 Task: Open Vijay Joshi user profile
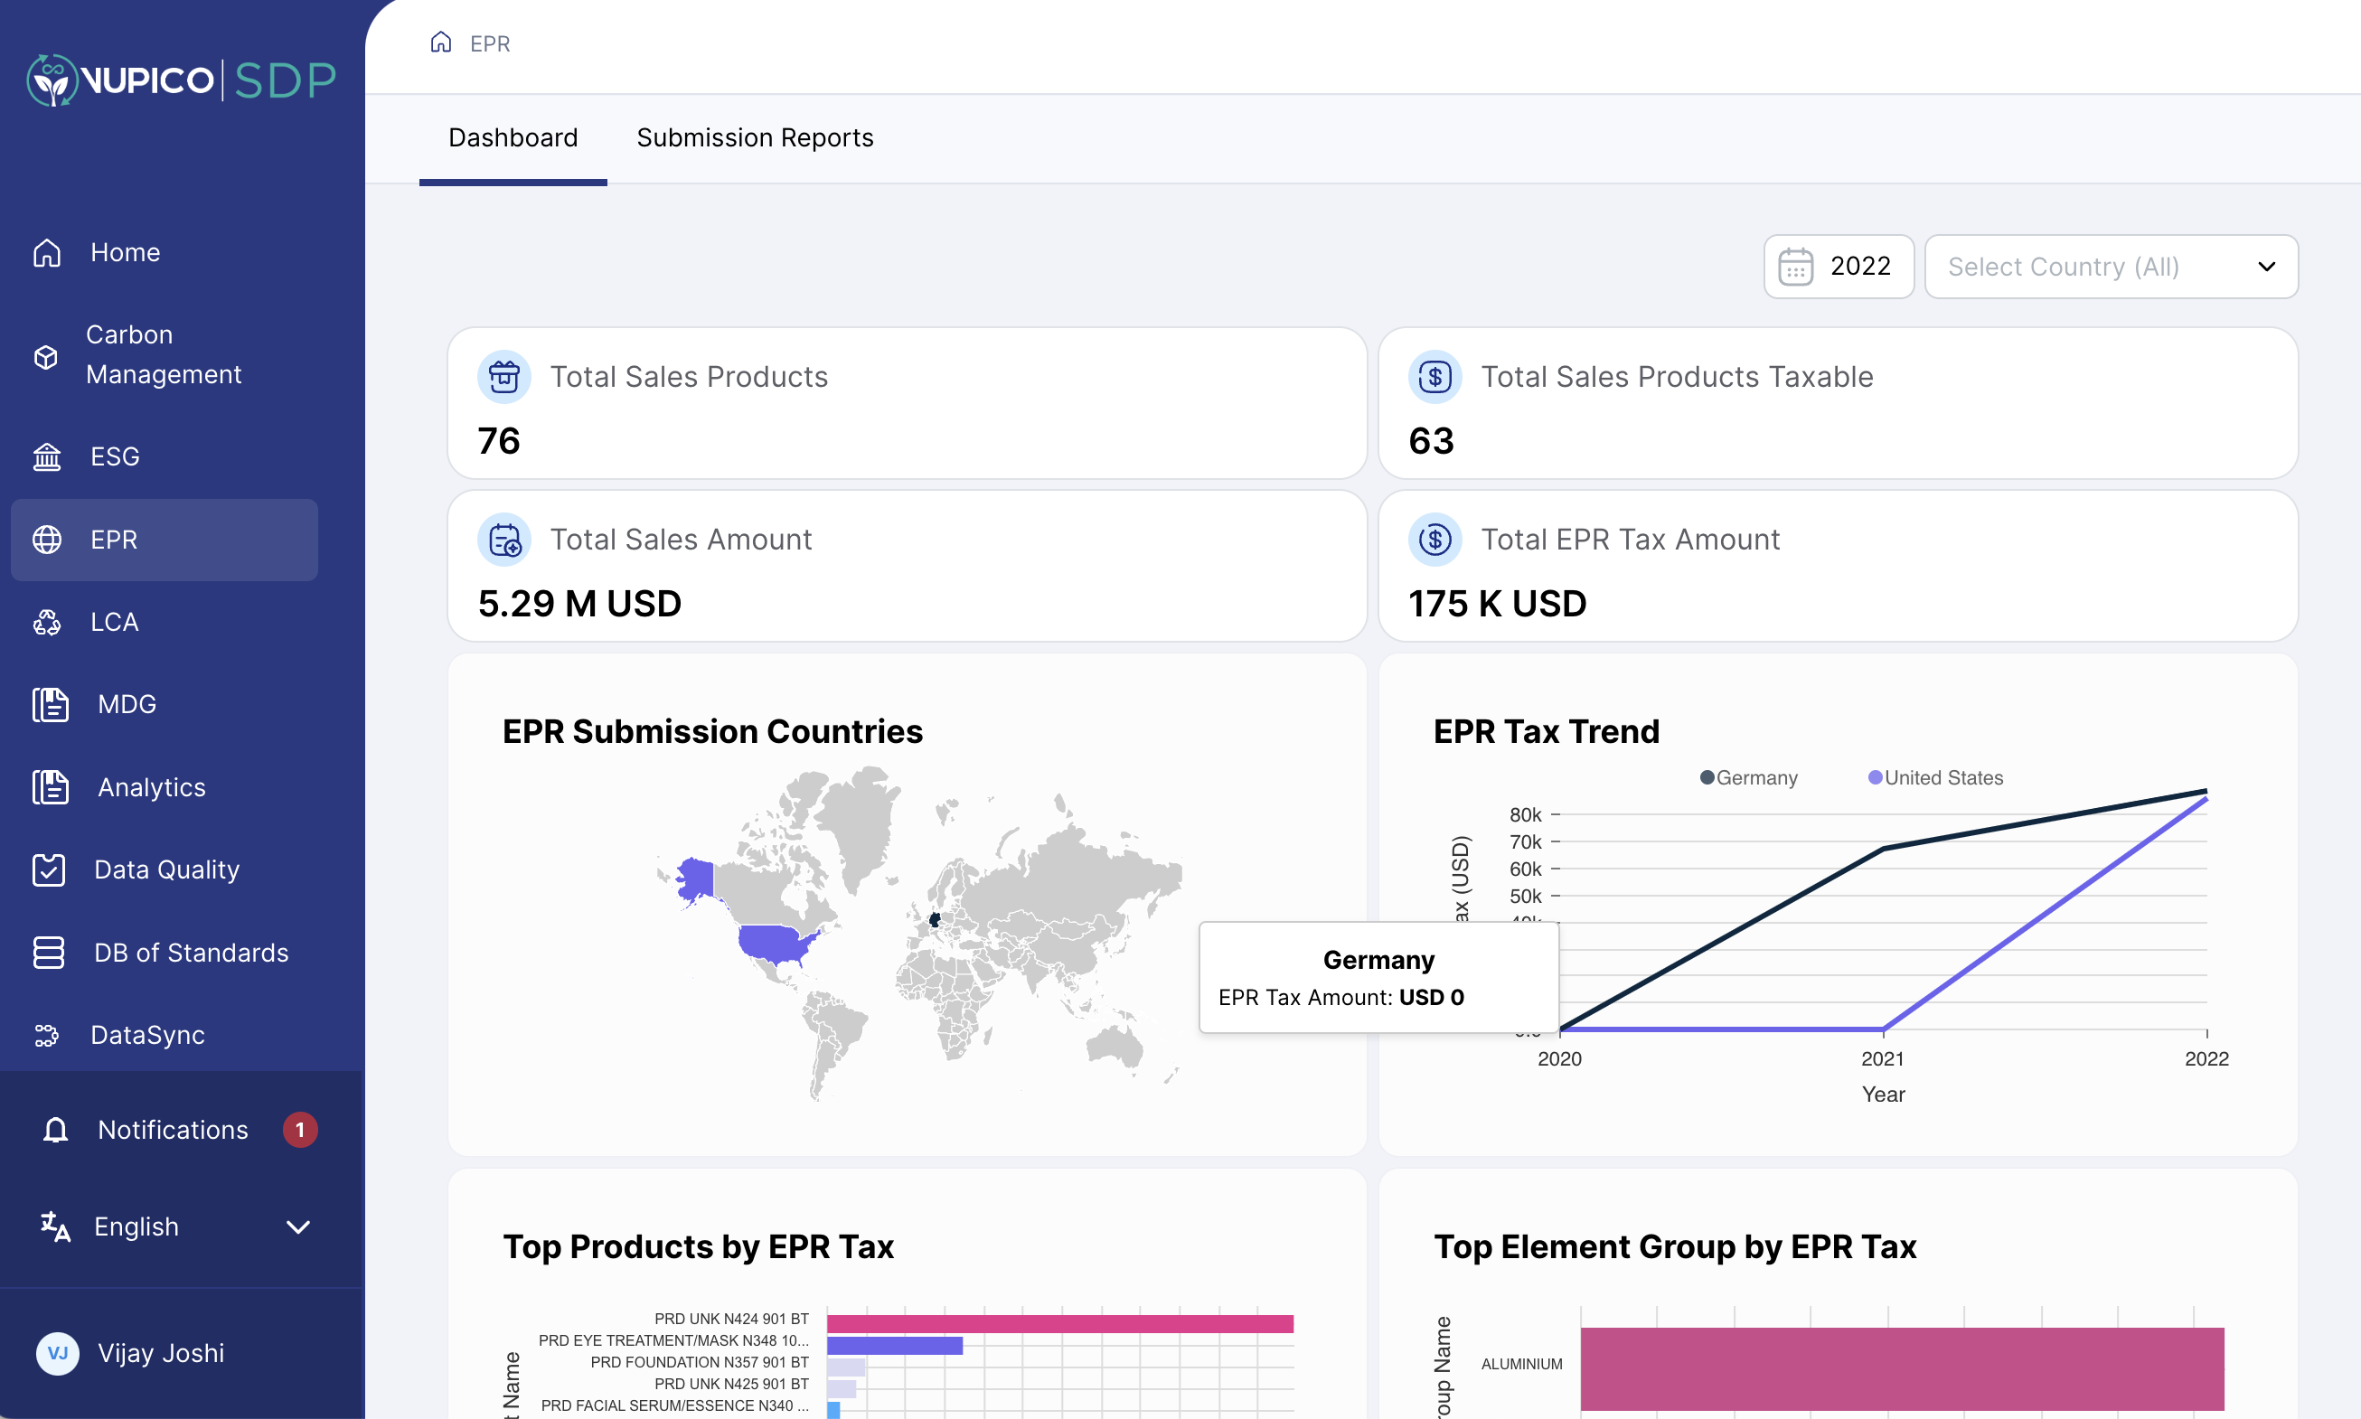(x=161, y=1353)
